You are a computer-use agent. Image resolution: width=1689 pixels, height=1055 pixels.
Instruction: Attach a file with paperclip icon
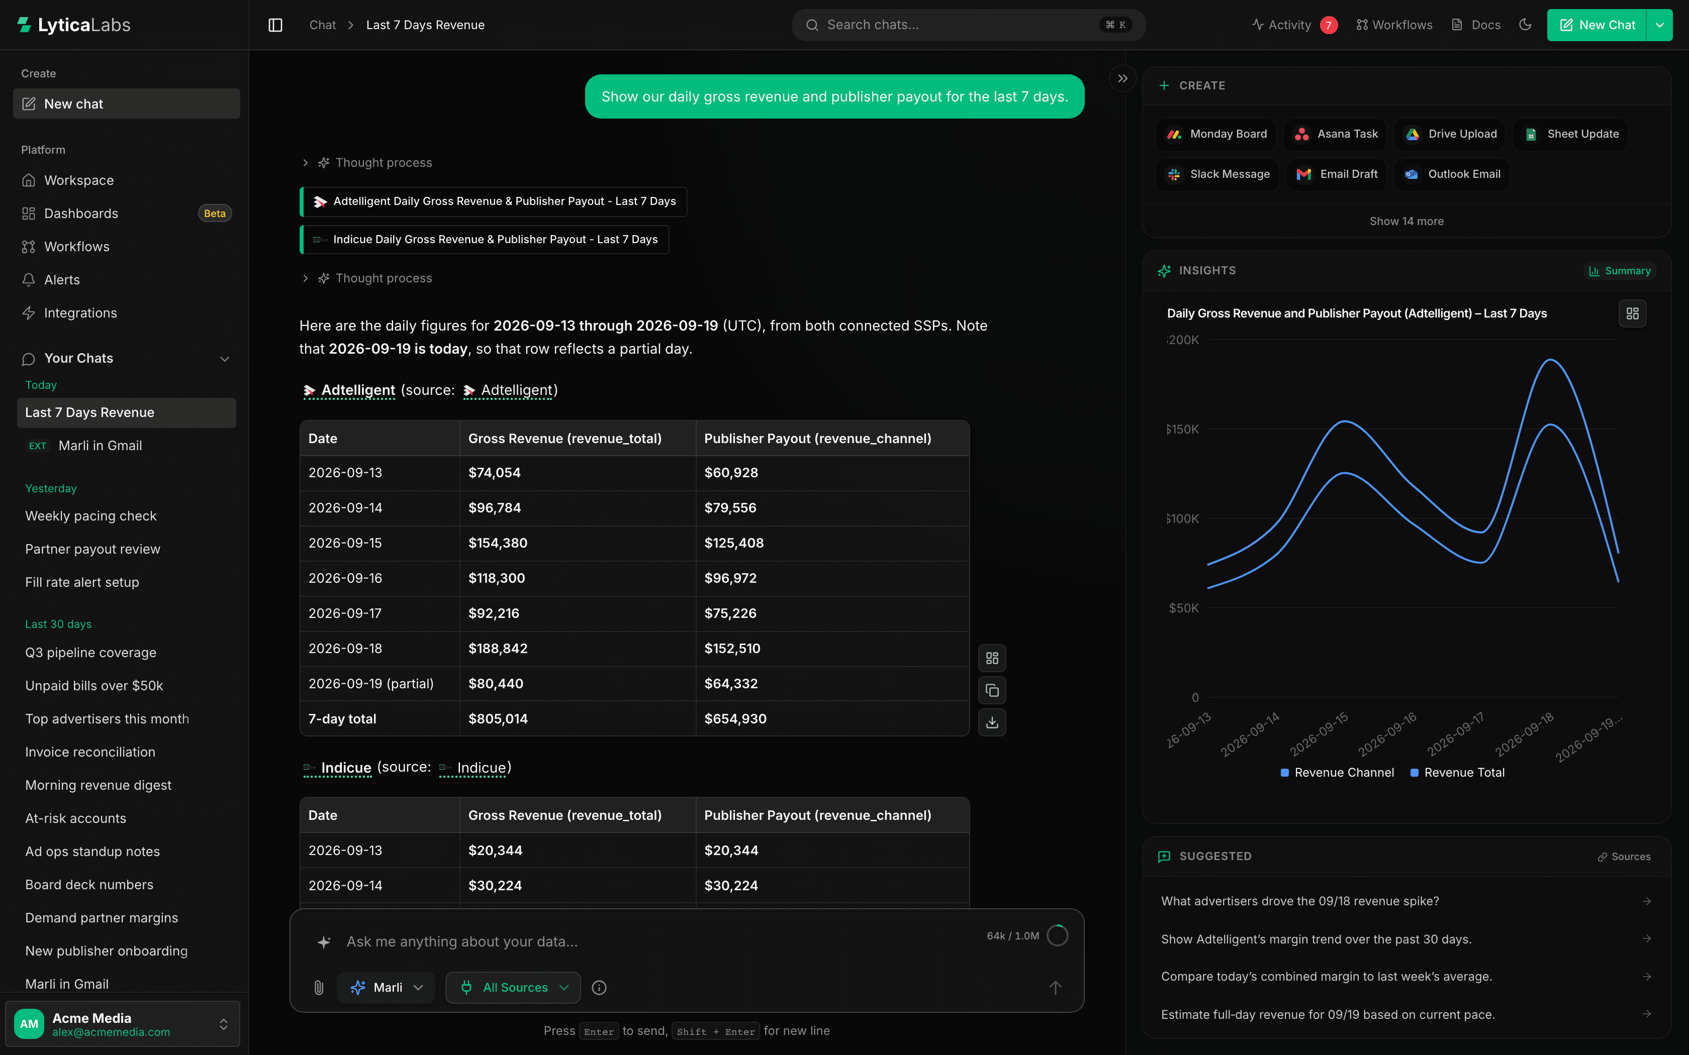pyautogui.click(x=319, y=987)
